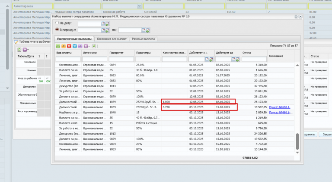Screen dimensions: 332x182
Task: Switch to 'Основания для выплат' tab
Action: click(x=112, y=39)
